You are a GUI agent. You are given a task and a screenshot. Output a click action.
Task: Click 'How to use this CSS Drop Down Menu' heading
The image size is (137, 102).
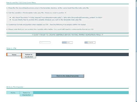pos(21,3)
